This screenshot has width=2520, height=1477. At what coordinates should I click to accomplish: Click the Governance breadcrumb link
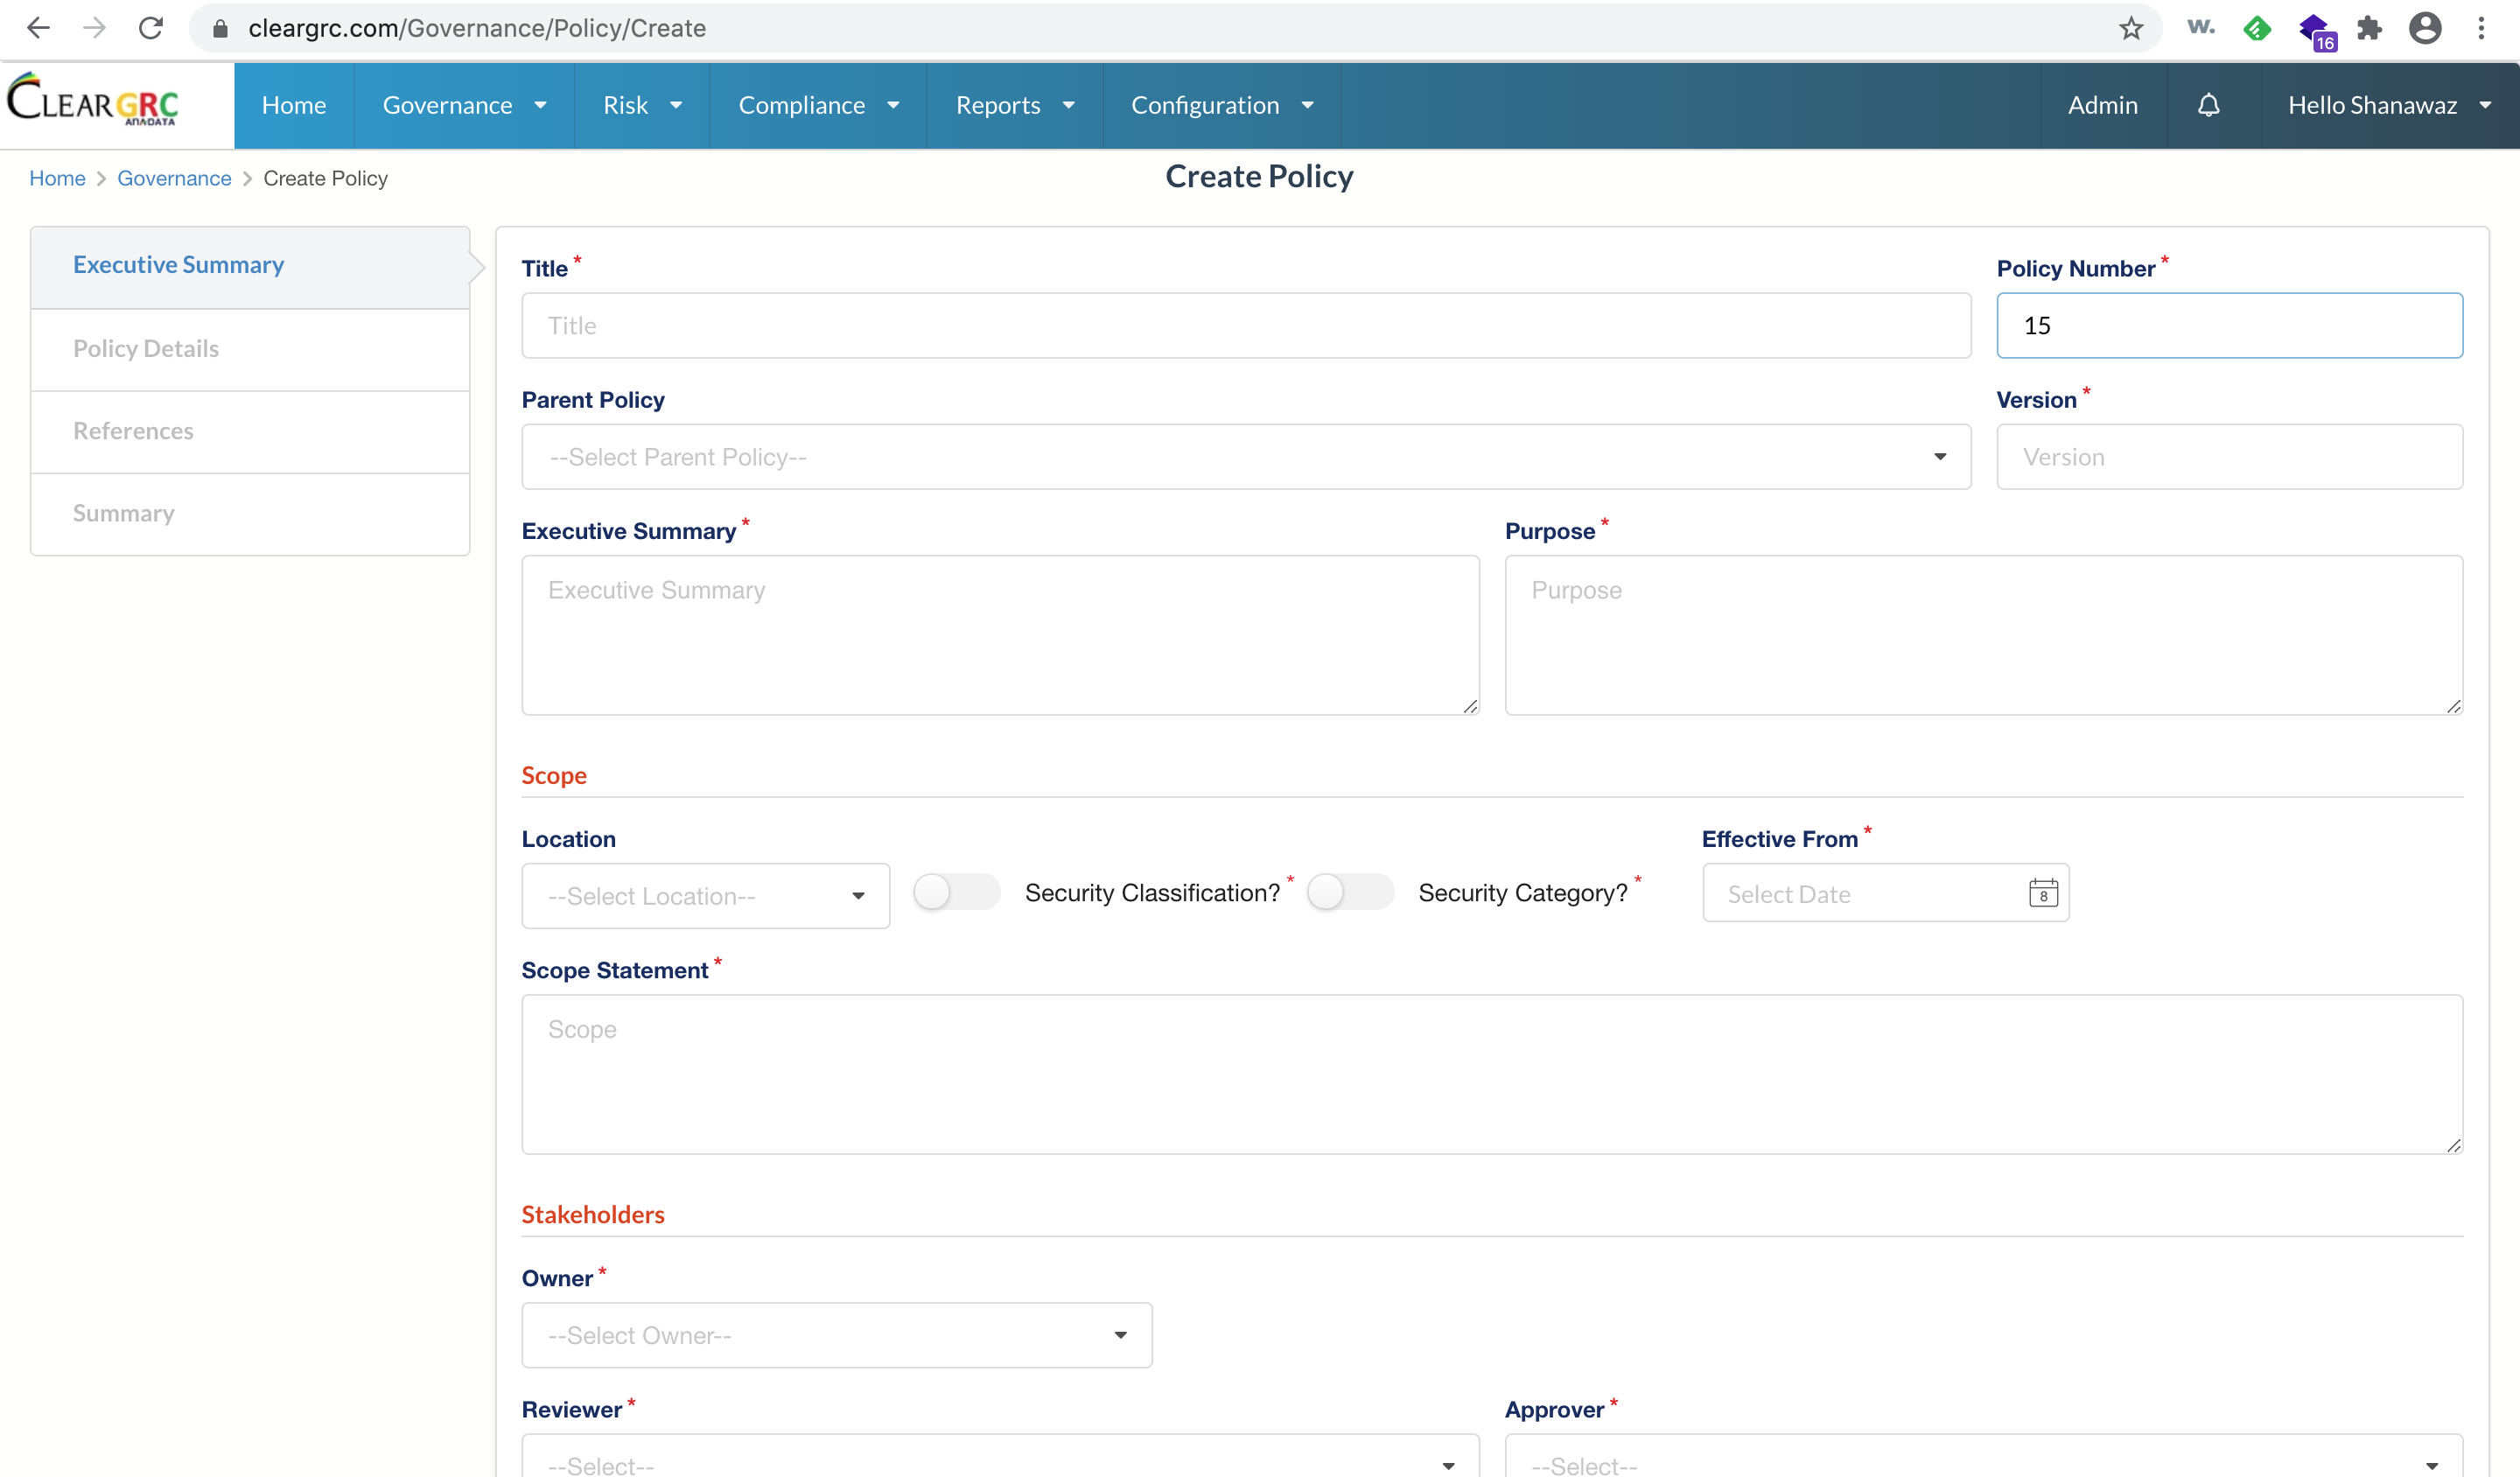point(174,178)
